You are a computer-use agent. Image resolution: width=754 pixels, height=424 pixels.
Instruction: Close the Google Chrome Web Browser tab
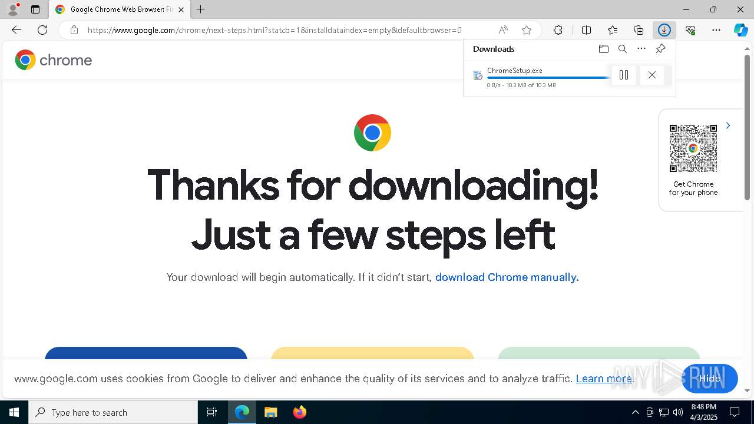pos(181,9)
